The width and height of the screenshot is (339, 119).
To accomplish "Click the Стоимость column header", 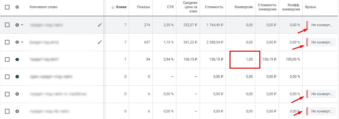I will 214,7.
